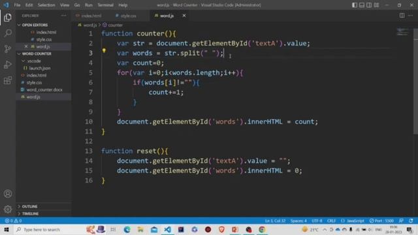
Task: Open File Explorer from the taskbar
Action: click(140, 229)
